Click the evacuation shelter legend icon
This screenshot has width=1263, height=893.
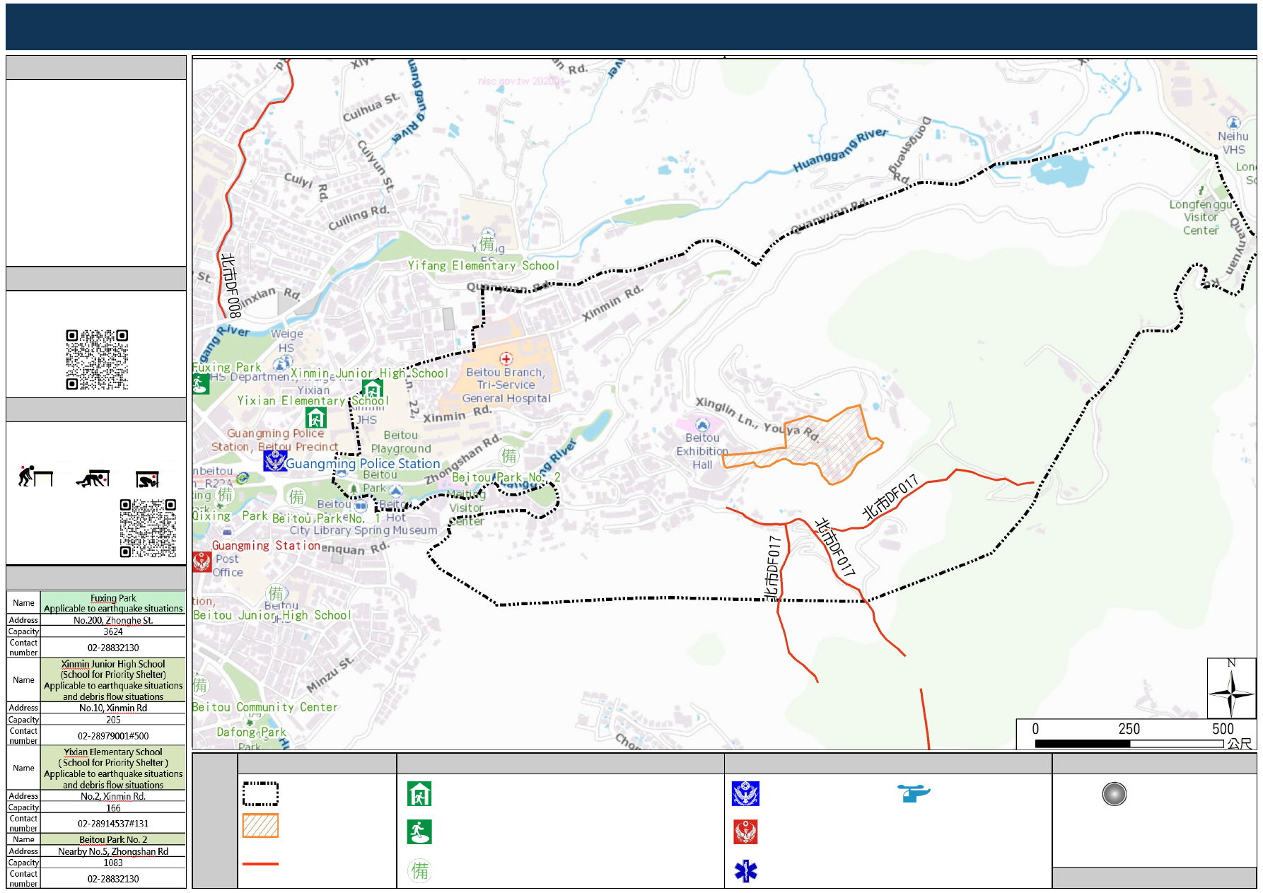419,794
